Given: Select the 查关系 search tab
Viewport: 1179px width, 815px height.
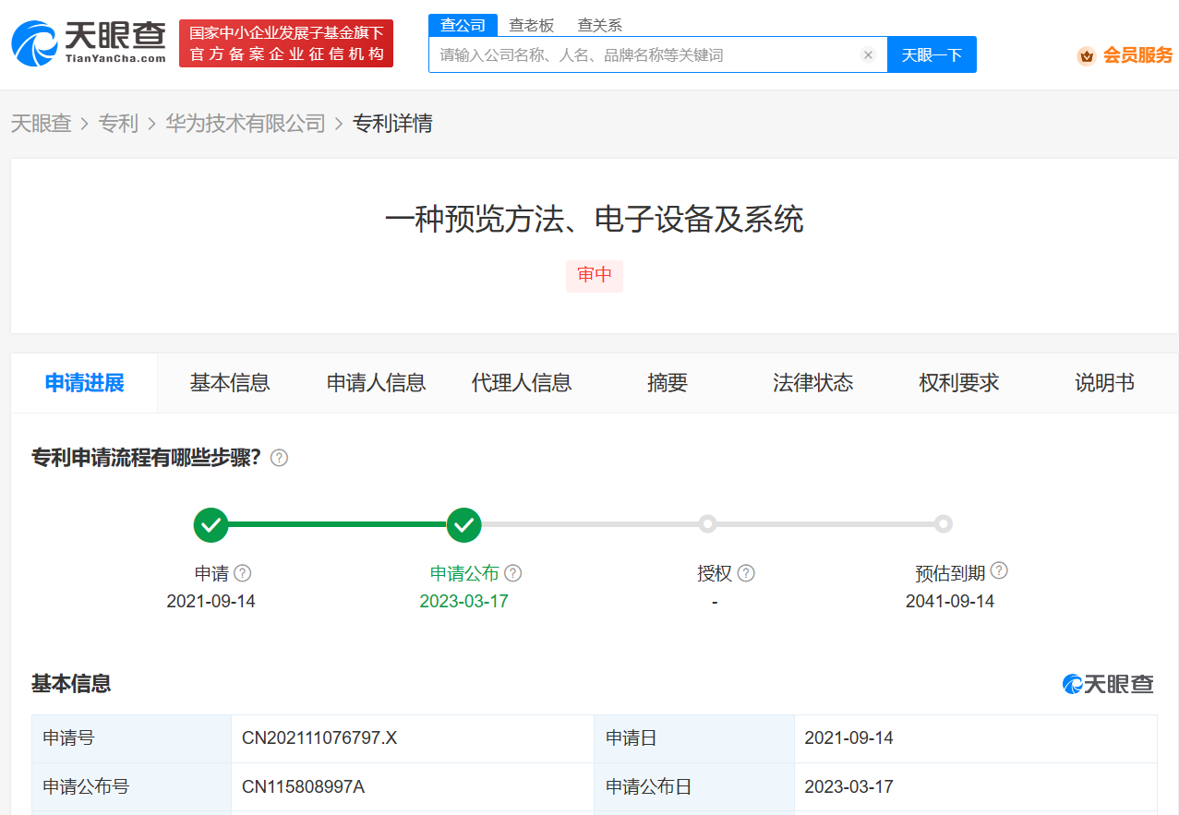Looking at the screenshot, I should pos(599,25).
